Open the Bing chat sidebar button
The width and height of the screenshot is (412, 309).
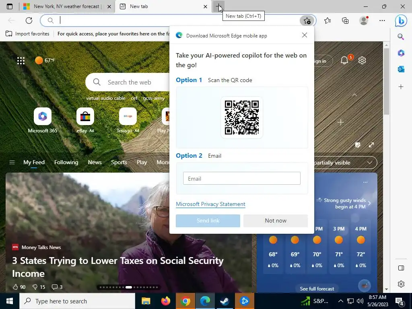[401, 21]
